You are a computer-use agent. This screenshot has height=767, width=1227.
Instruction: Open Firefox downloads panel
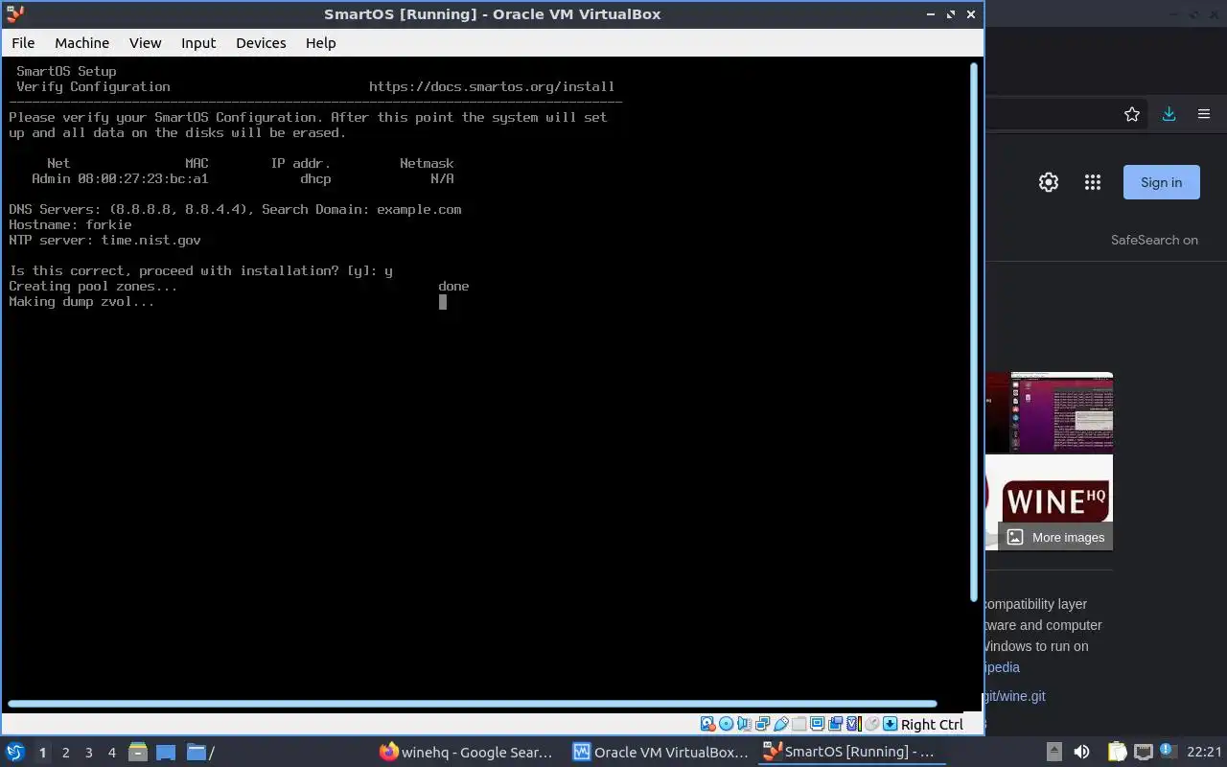pyautogui.click(x=1169, y=114)
